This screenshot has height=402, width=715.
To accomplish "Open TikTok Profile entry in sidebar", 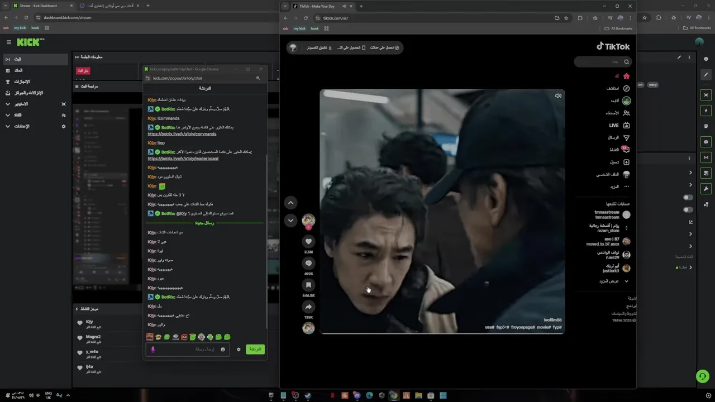I will point(613,174).
